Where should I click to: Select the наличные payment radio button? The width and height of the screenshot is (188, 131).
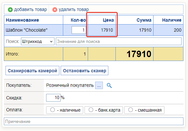tap(53, 110)
